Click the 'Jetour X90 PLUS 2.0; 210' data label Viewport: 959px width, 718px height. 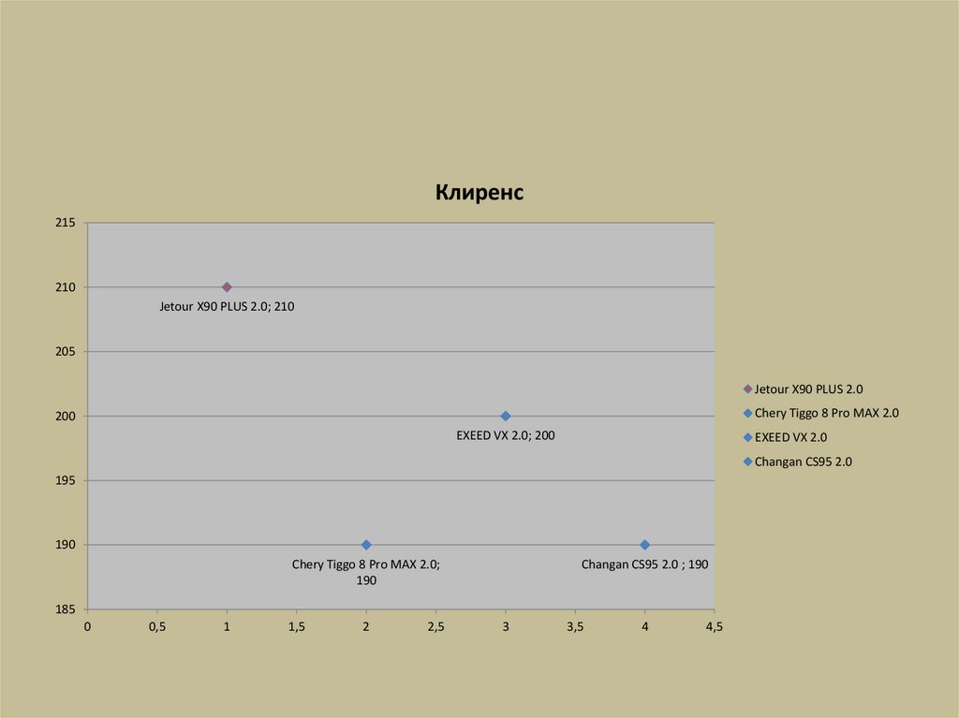coord(227,306)
